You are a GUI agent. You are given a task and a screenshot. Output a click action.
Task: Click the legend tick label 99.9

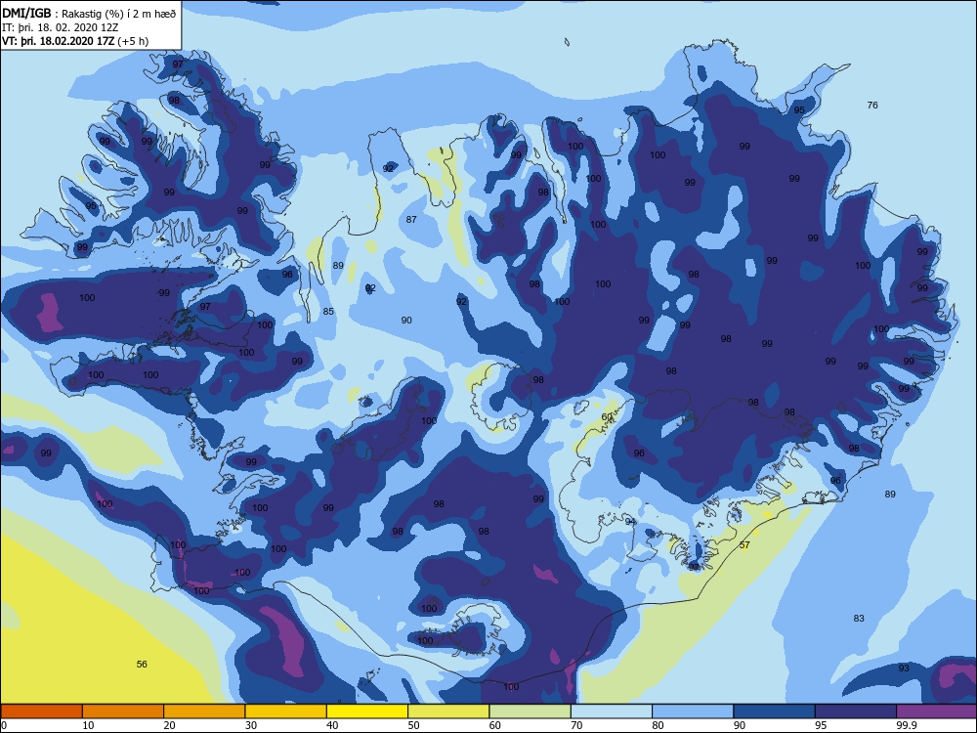click(906, 725)
